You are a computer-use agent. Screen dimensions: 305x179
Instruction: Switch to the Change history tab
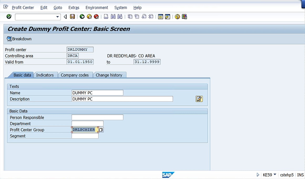click(x=109, y=75)
